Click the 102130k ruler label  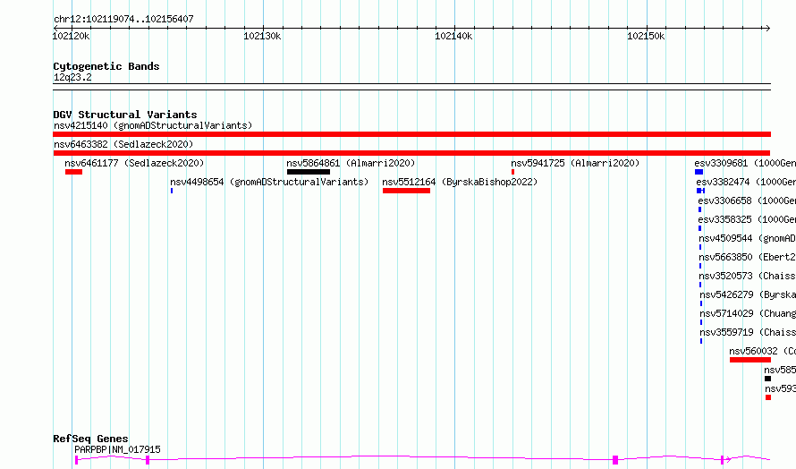click(x=262, y=36)
